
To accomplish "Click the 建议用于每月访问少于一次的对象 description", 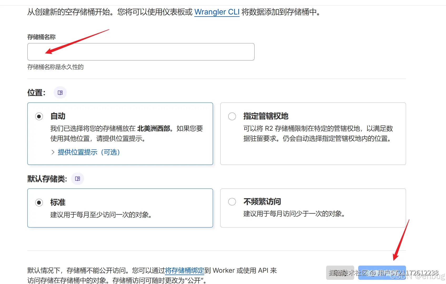I will [294, 214].
